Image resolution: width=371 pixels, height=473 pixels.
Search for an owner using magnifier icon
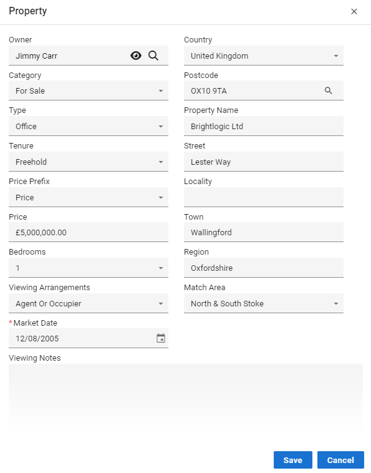point(153,56)
